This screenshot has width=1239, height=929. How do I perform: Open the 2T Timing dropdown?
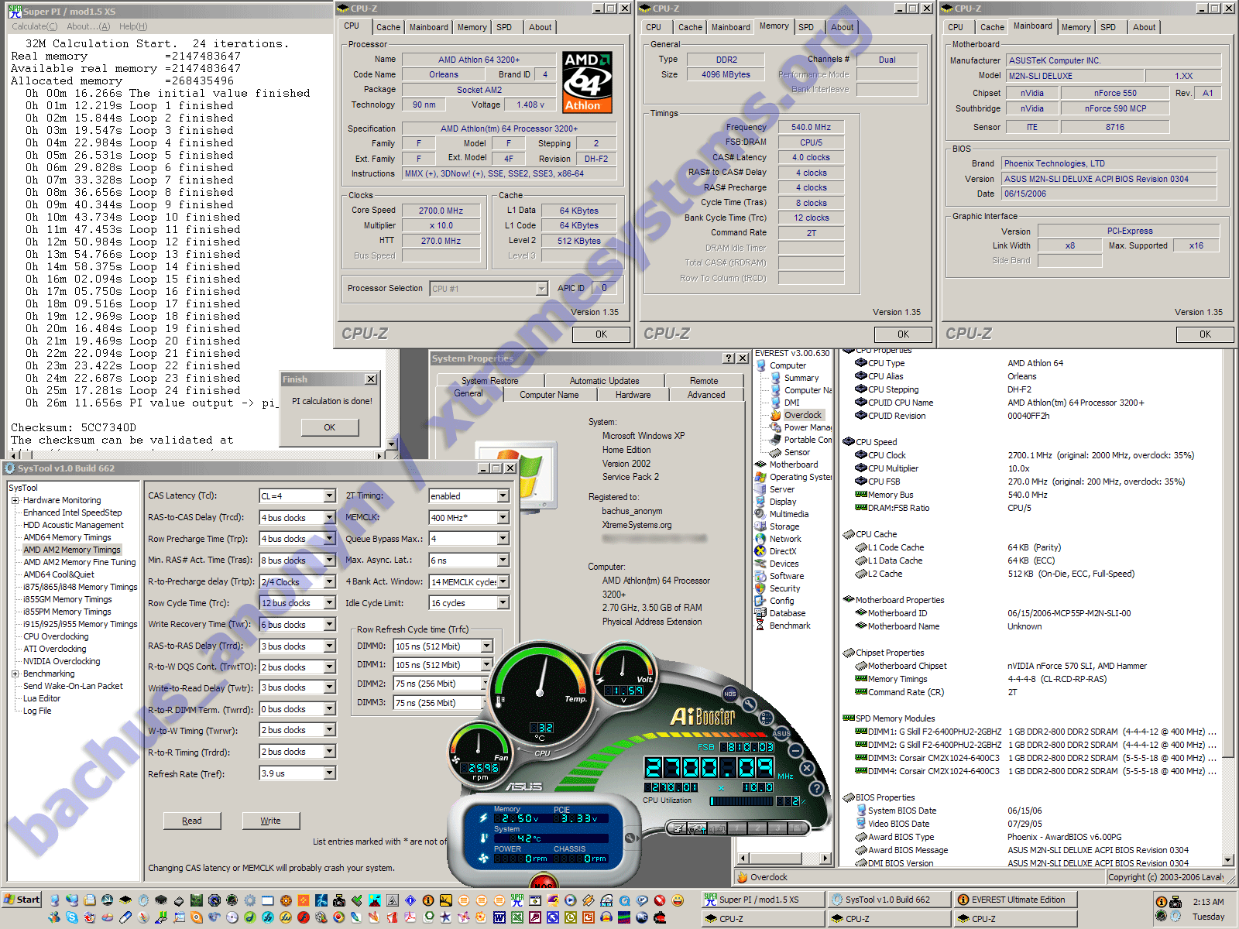(x=503, y=496)
